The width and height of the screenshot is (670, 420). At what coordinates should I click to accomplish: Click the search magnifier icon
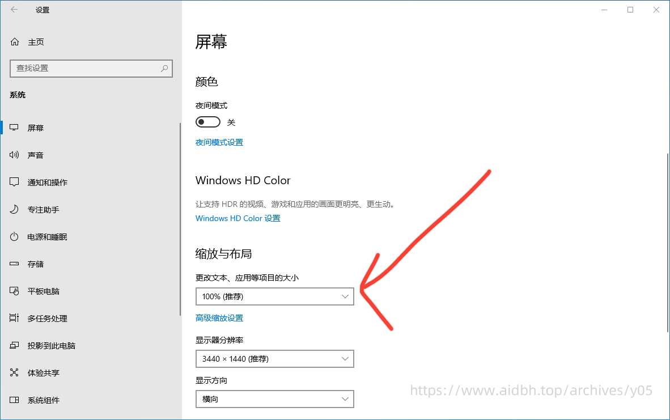pyautogui.click(x=164, y=68)
